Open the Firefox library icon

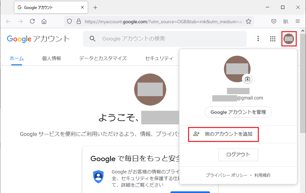pyautogui.click(x=286, y=21)
